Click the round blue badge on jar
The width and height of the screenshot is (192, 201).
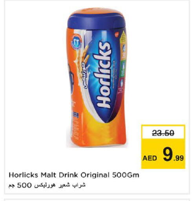click(x=76, y=41)
